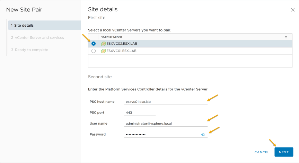The height and width of the screenshot is (163, 299).
Task: Click the vCenter icon beside ESXVC01.ESX.LAB
Action: click(x=103, y=51)
